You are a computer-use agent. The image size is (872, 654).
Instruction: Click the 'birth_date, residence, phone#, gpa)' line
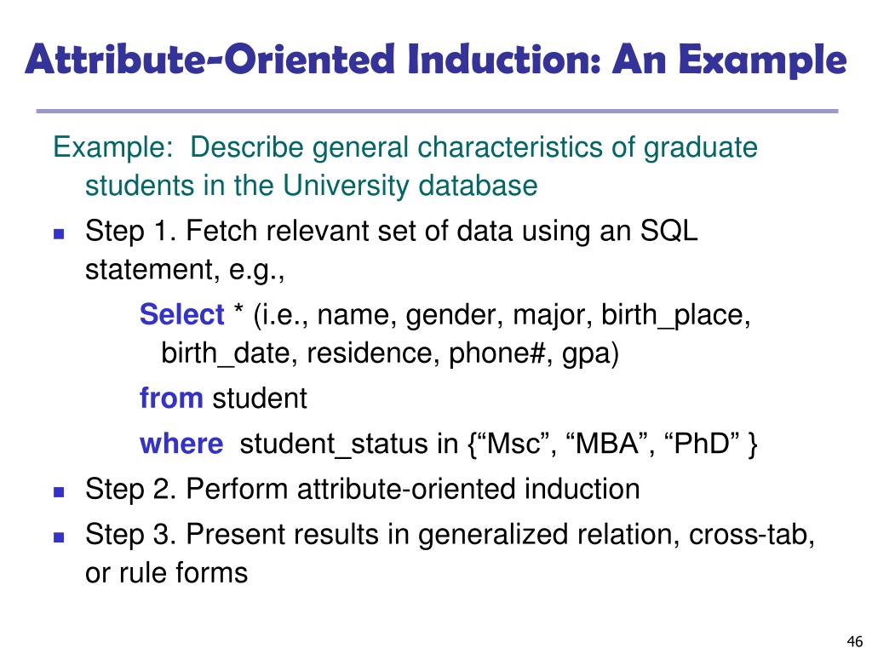coord(389,353)
